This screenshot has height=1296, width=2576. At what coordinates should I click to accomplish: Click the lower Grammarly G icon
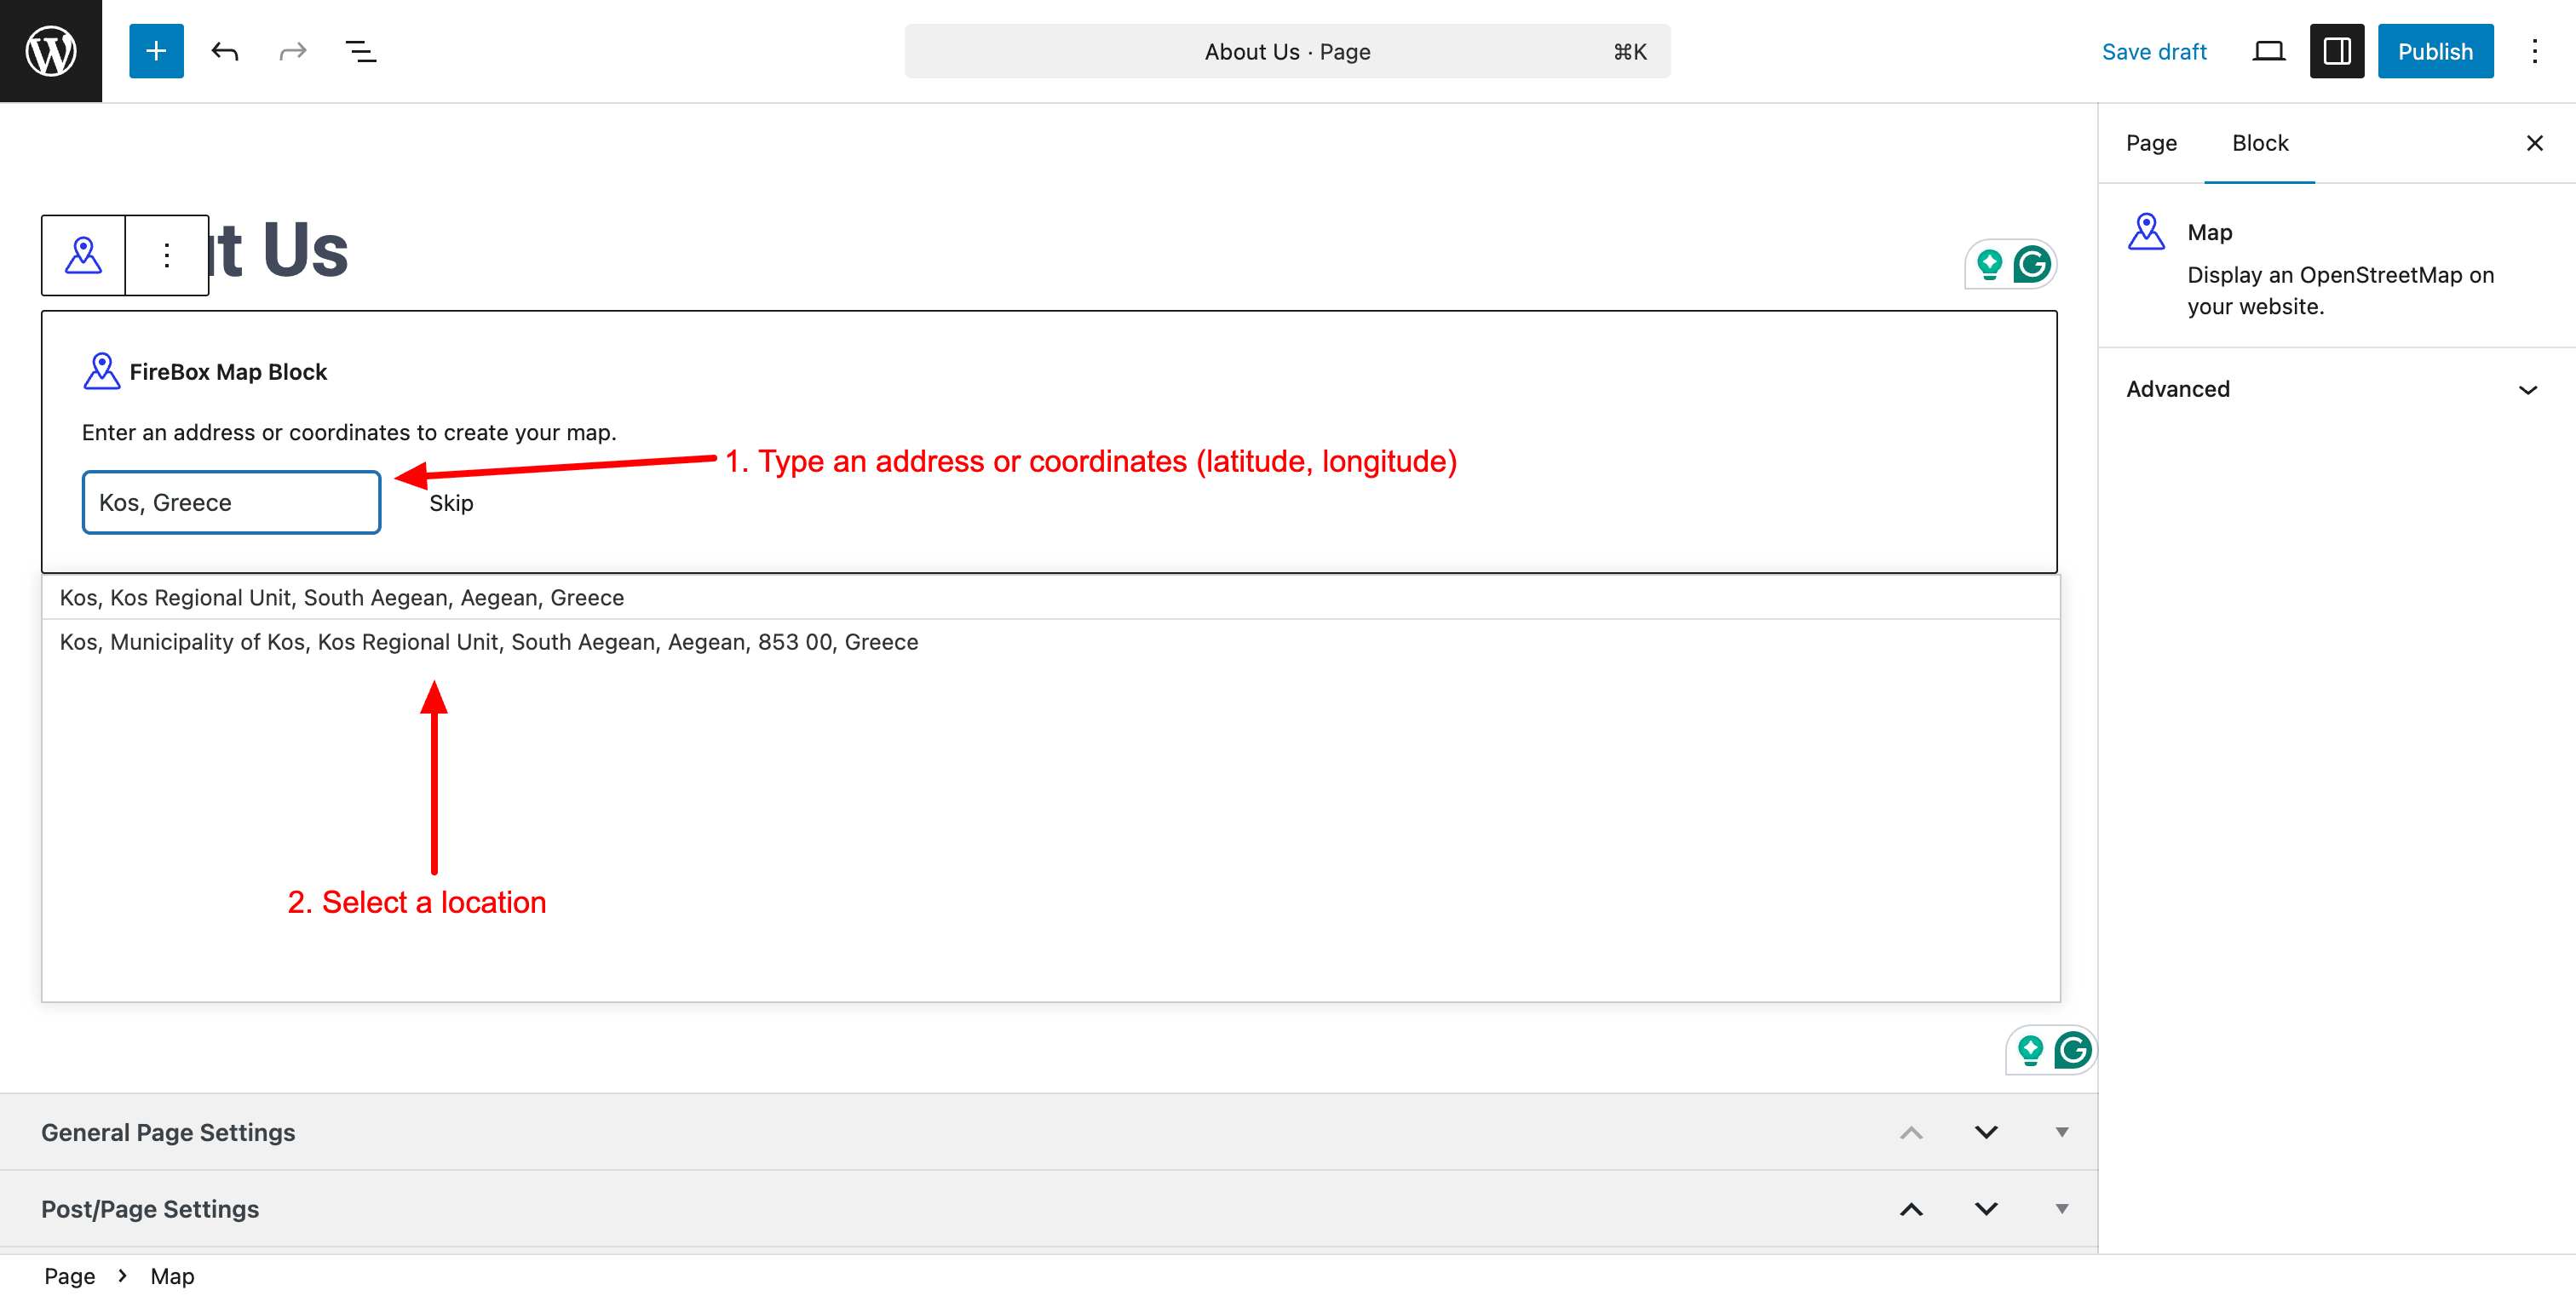click(2072, 1050)
